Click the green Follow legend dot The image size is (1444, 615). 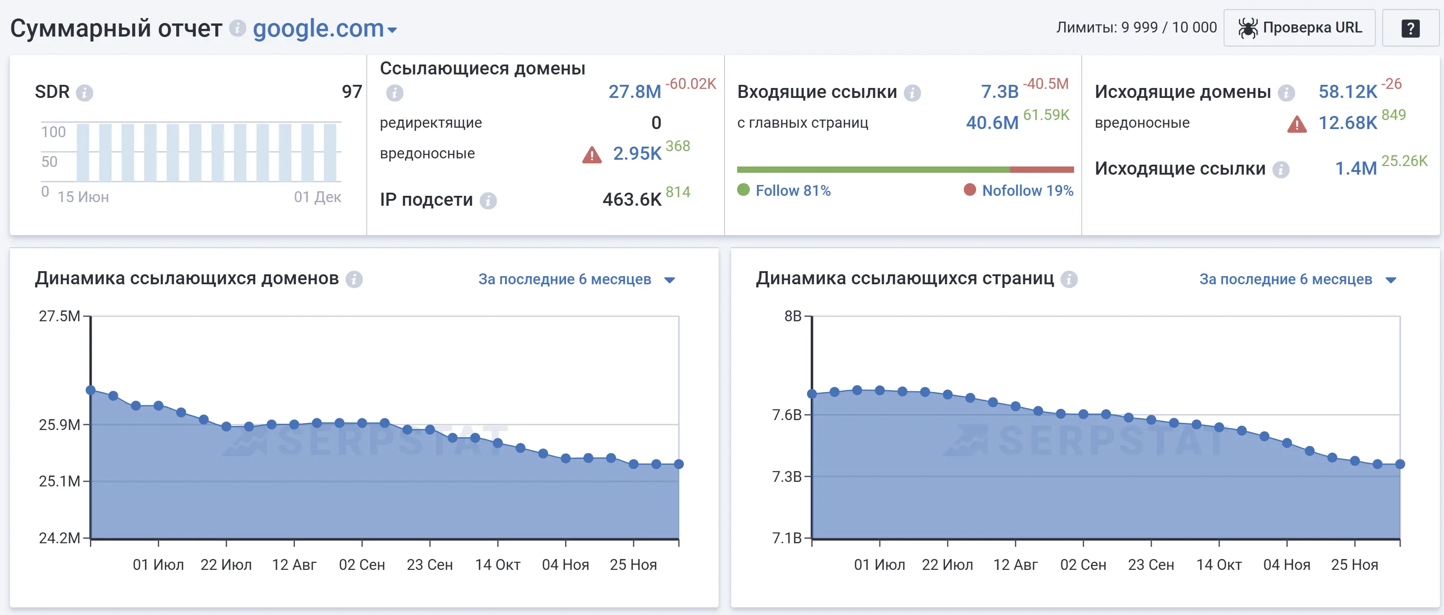(x=743, y=190)
